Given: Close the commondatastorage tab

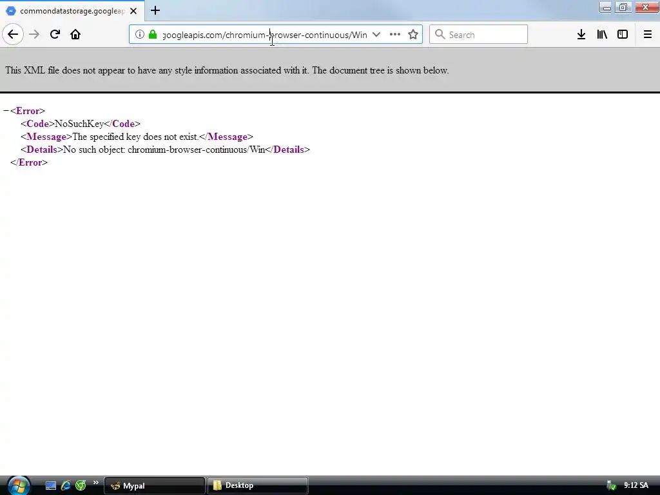Looking at the screenshot, I should coord(133,11).
